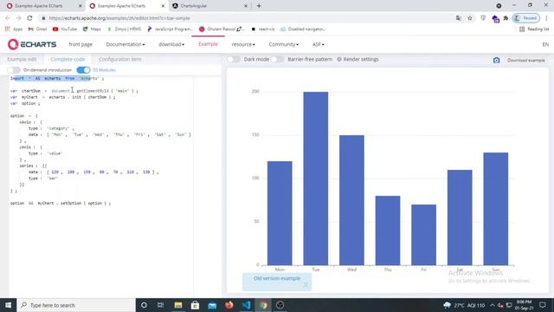Switch to the Example edit tab
The height and width of the screenshot is (312, 554).
[x=22, y=59]
